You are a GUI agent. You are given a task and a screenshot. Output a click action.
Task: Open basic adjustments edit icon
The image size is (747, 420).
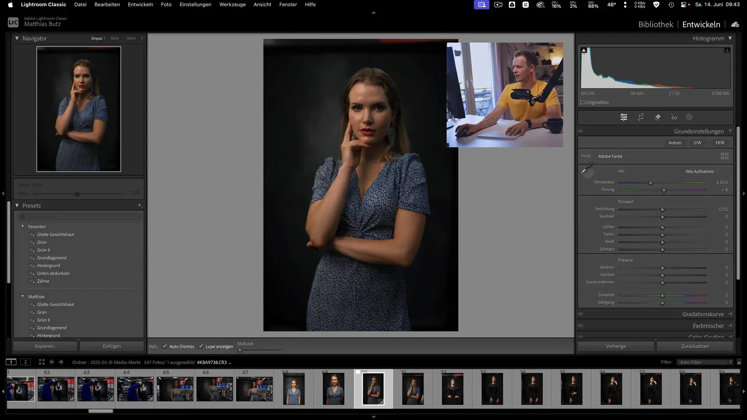coord(624,117)
